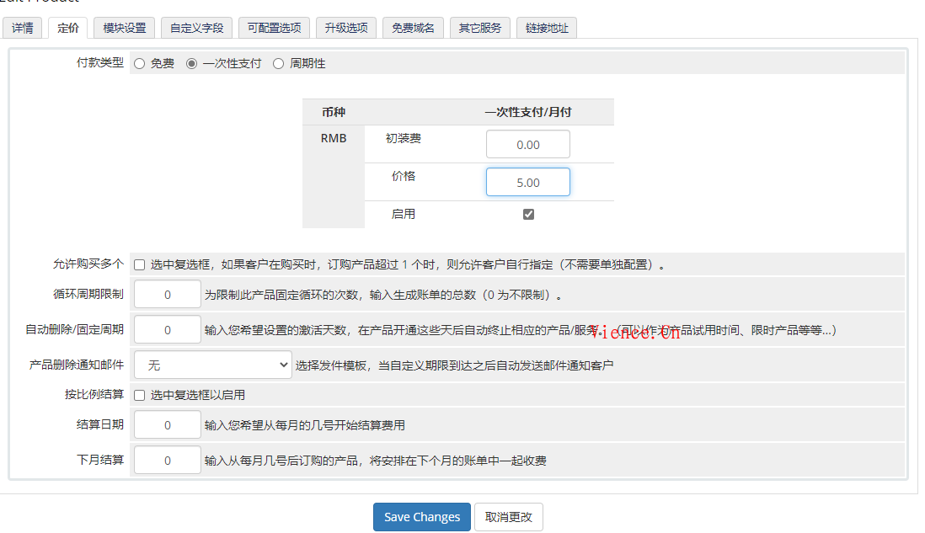Click the 取消更改 button
925x533 pixels.
(x=508, y=517)
